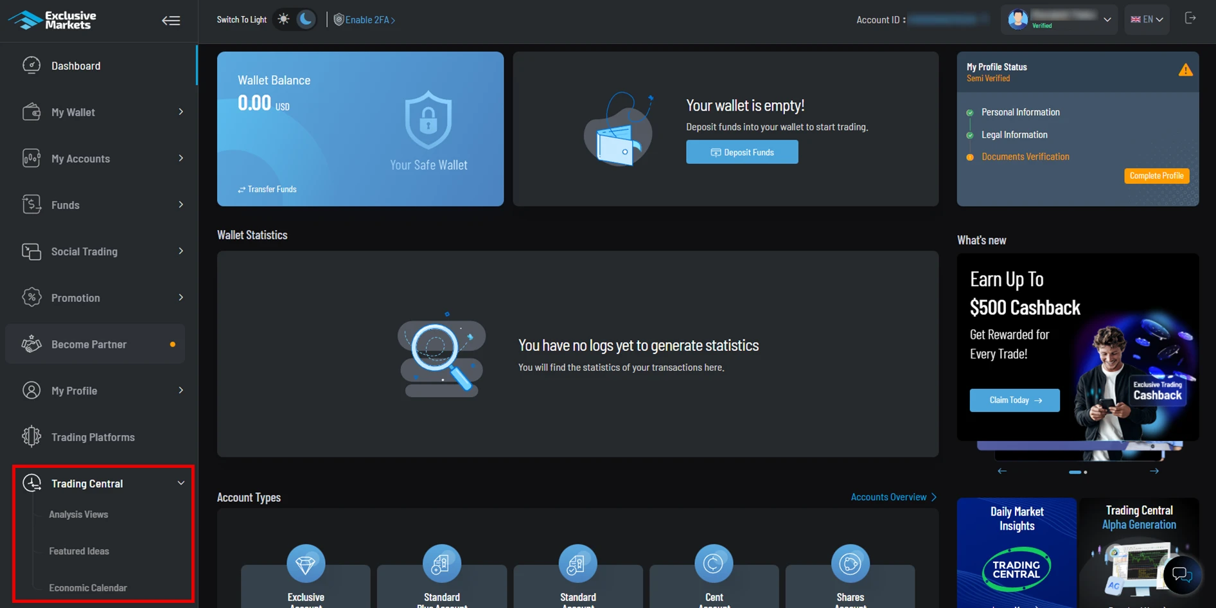The height and width of the screenshot is (608, 1216).
Task: Click the Shares Account icon
Action: point(850,564)
